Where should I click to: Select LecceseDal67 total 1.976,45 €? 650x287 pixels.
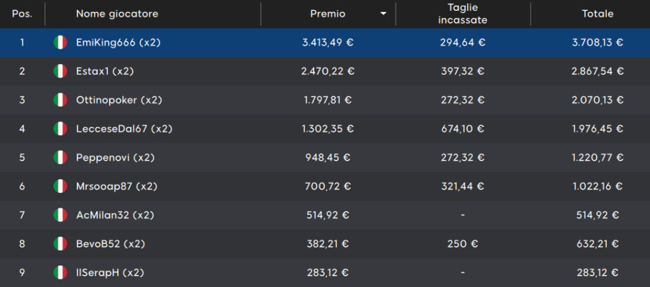coord(597,128)
